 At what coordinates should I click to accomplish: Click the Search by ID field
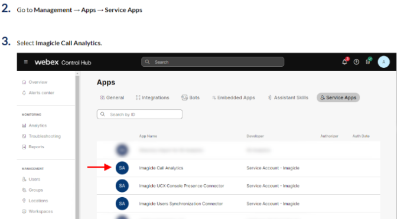(x=139, y=115)
